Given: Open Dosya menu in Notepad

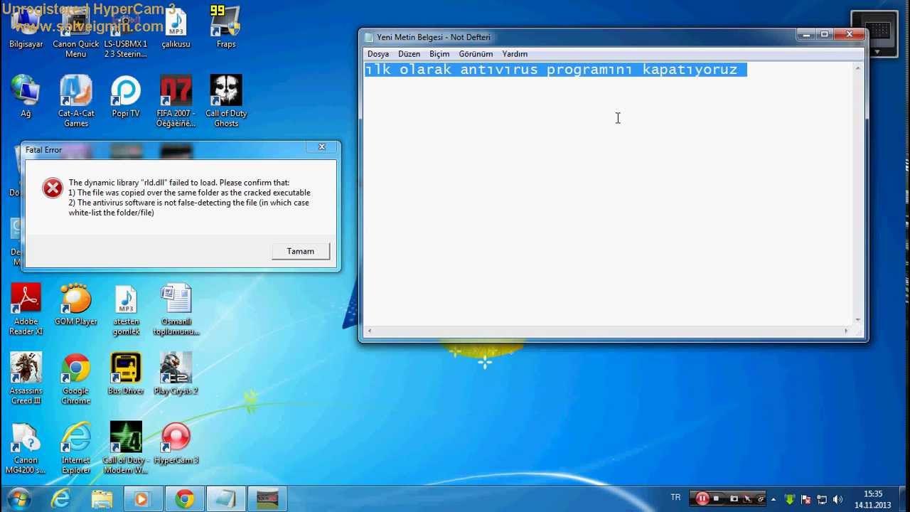Looking at the screenshot, I should point(378,54).
